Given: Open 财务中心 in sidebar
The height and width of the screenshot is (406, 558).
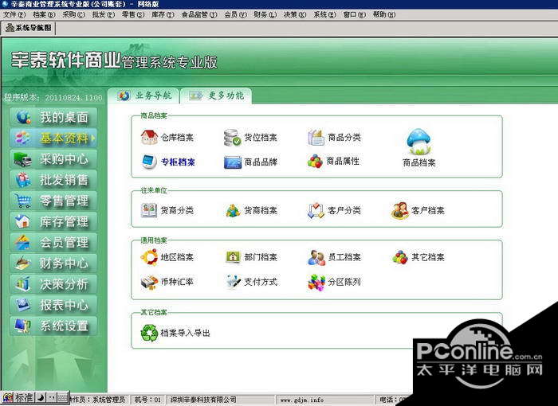Looking at the screenshot, I should [53, 264].
